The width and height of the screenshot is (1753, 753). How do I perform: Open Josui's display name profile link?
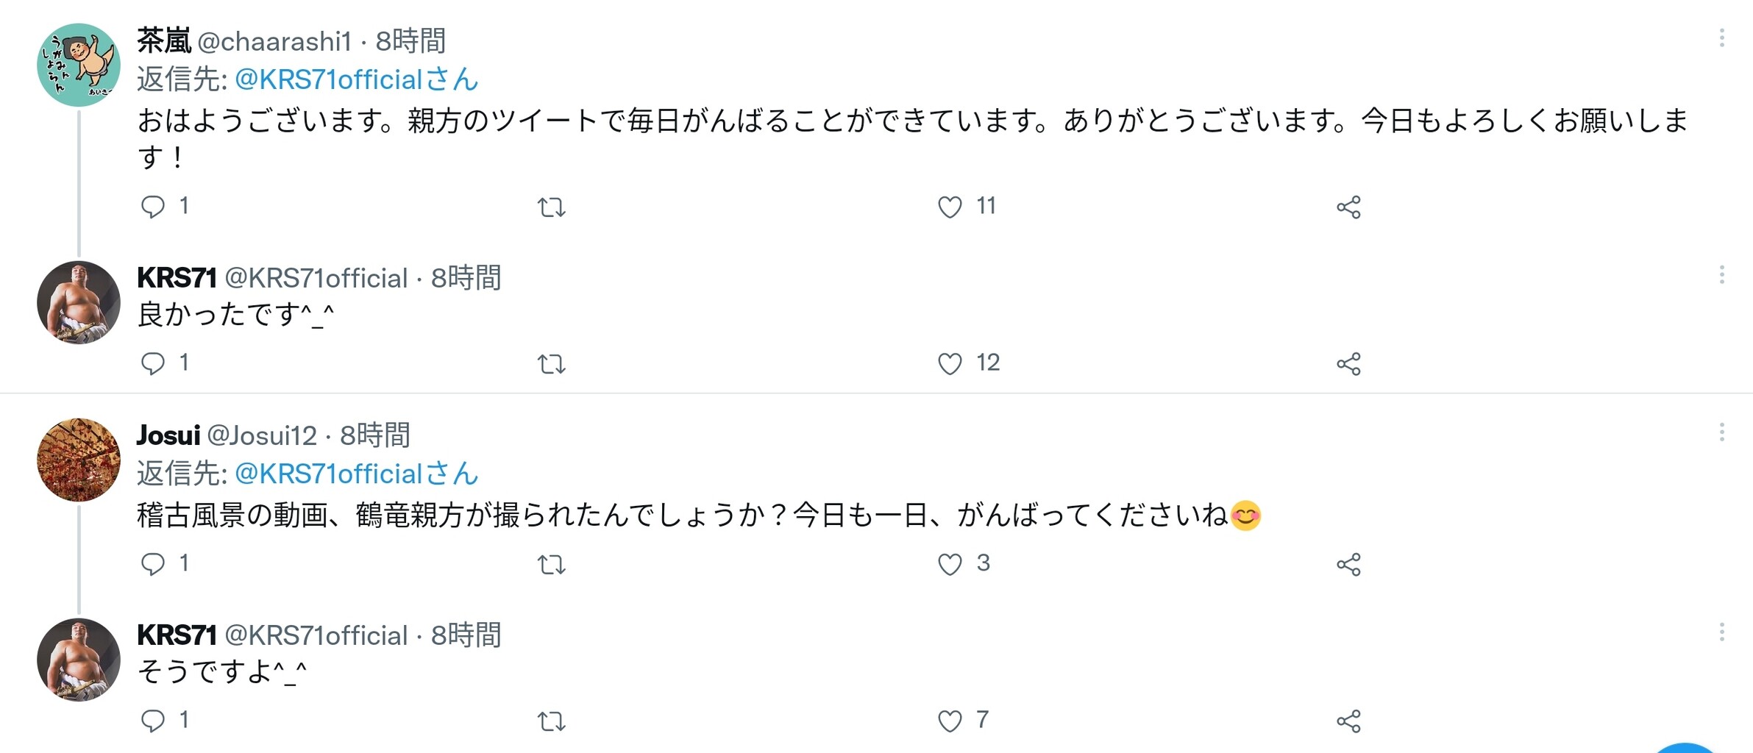click(x=168, y=435)
